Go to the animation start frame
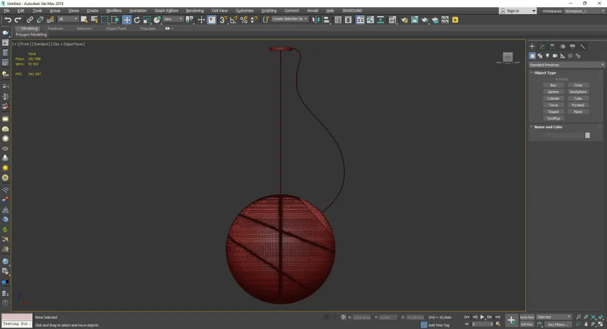The image size is (607, 329). [467, 317]
